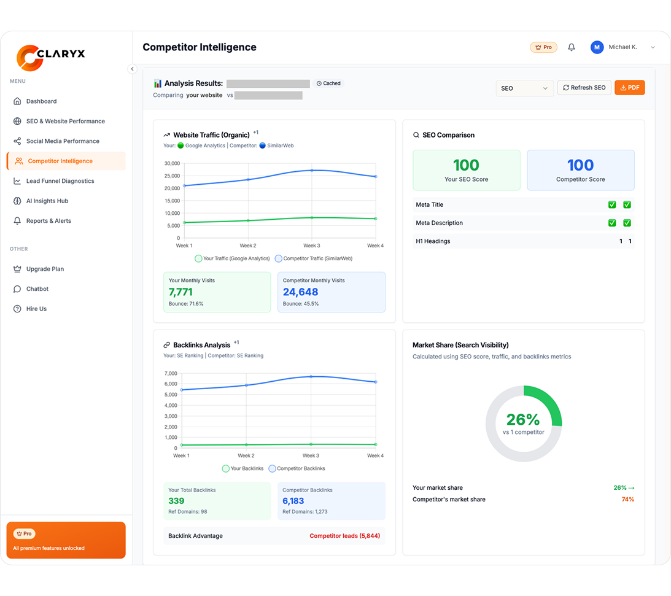Click the Refresh SEO button
Viewport: 671px width, 596px height.
584,87
